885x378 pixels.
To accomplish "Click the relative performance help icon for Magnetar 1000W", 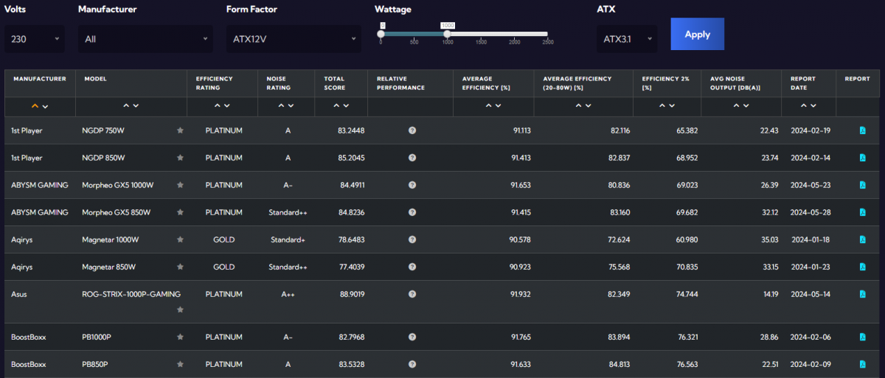I will (412, 239).
